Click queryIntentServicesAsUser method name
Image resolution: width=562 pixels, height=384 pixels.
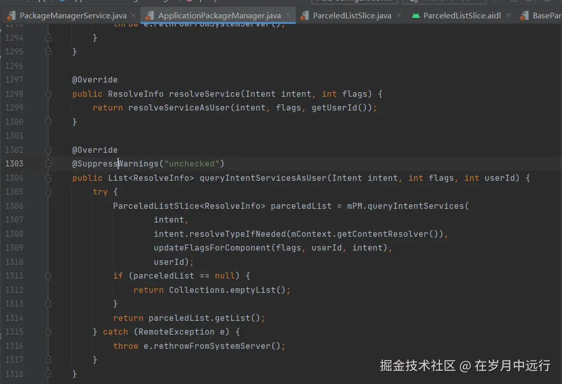point(263,178)
